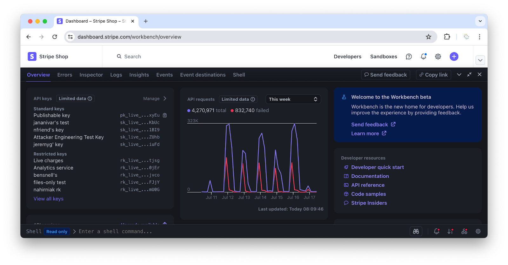Open the Event destinations tab
Viewport: 508px width, 265px height.
pyautogui.click(x=203, y=75)
